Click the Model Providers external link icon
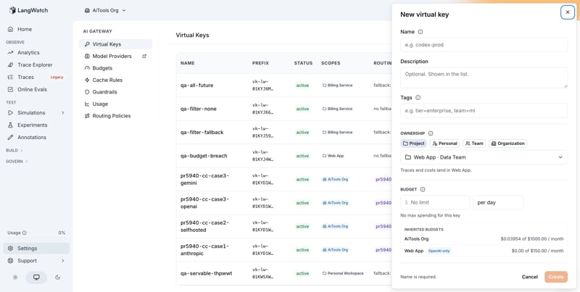Image resolution: width=580 pixels, height=292 pixels. coord(144,57)
